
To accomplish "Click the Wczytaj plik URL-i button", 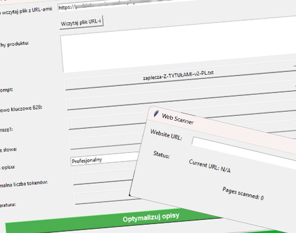I will tap(81, 22).
